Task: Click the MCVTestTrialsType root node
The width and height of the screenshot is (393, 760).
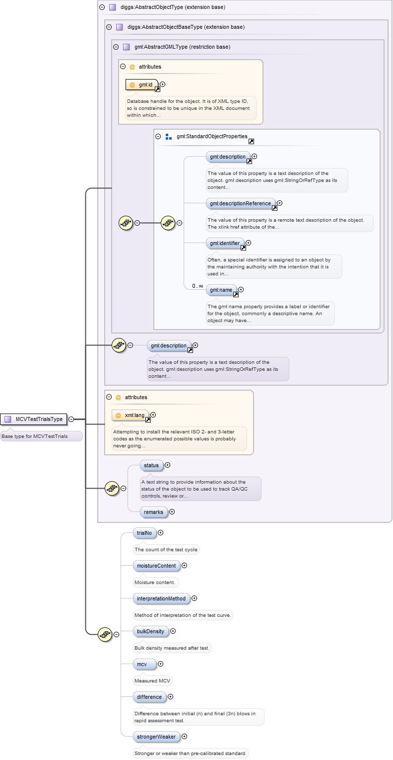Action: [34, 419]
